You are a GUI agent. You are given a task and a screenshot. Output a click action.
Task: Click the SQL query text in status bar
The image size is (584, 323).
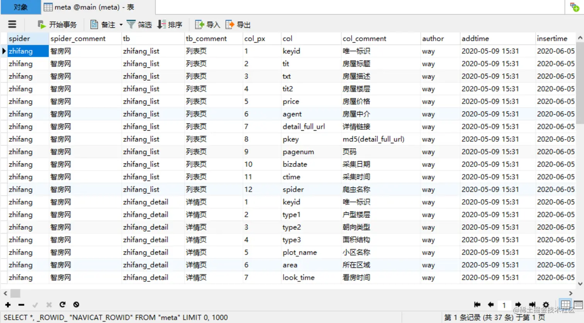115,318
